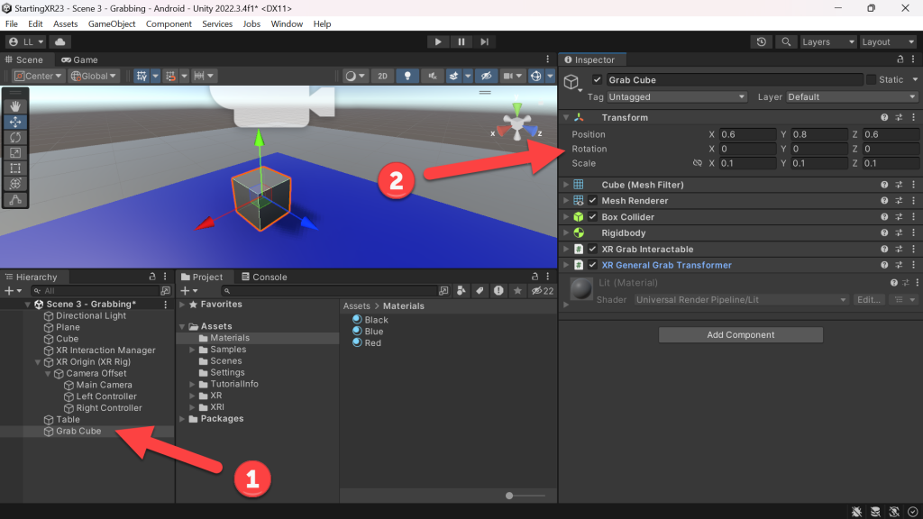Image resolution: width=923 pixels, height=519 pixels.
Task: Disable the Grab Cube active checkbox
Action: pyautogui.click(x=598, y=80)
